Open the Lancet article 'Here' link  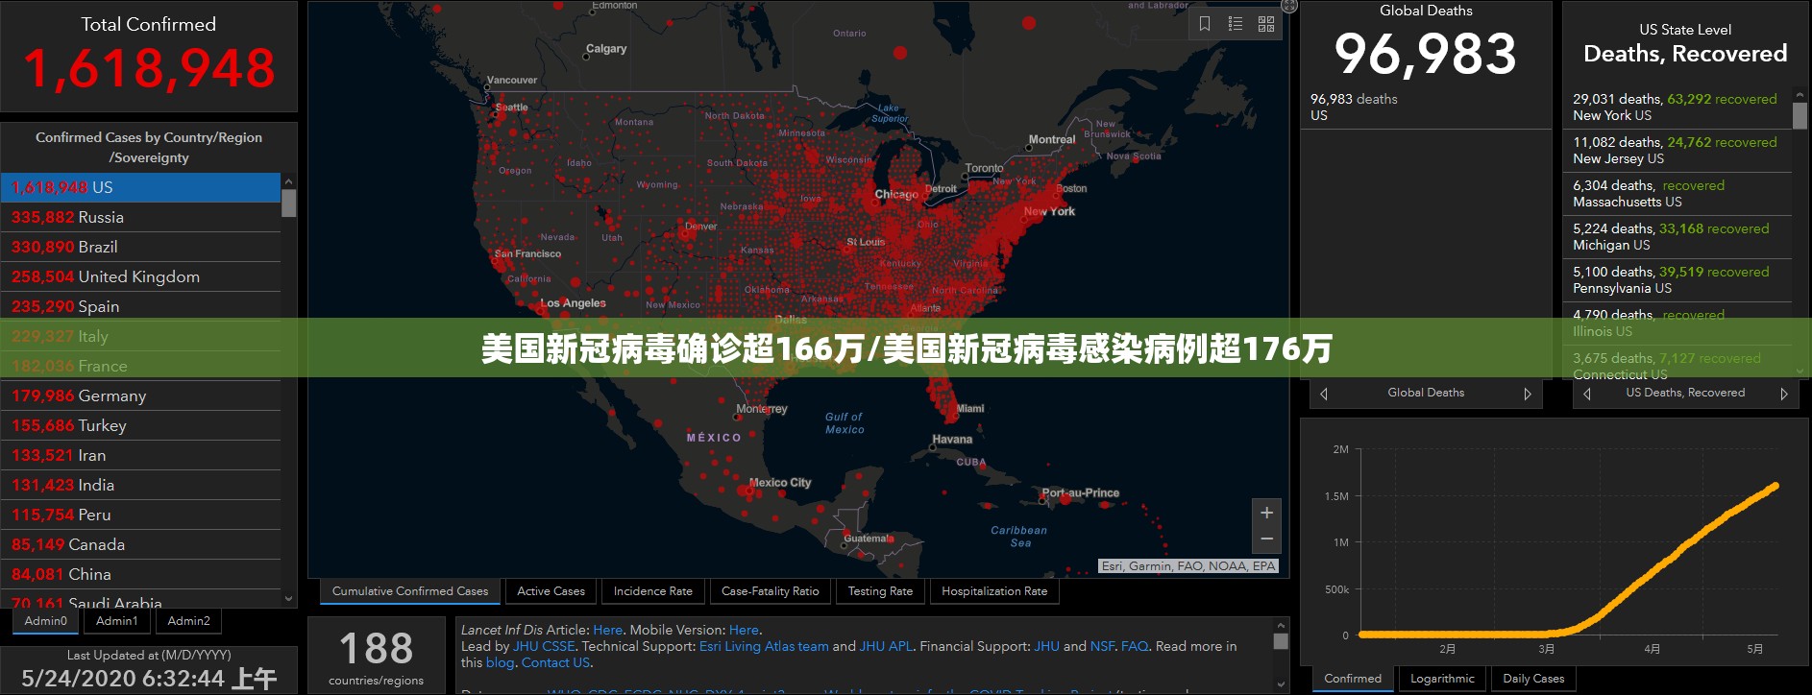coord(607,630)
